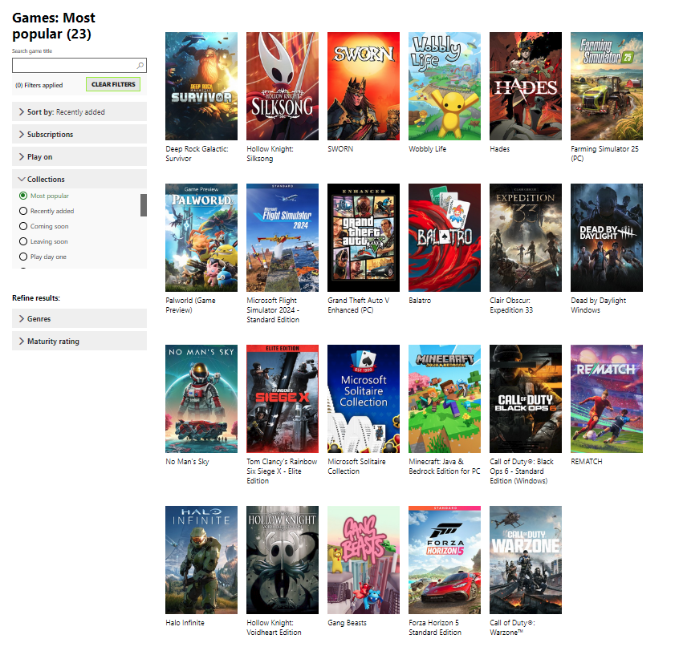Open the Microsoft Solitaire Collection cover

(364, 398)
